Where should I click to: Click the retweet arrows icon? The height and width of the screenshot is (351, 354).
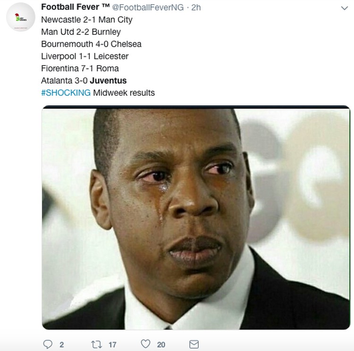96,344
